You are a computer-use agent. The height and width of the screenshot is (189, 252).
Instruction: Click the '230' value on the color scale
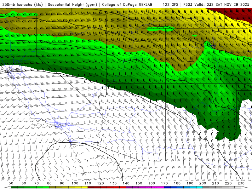coord(241,183)
